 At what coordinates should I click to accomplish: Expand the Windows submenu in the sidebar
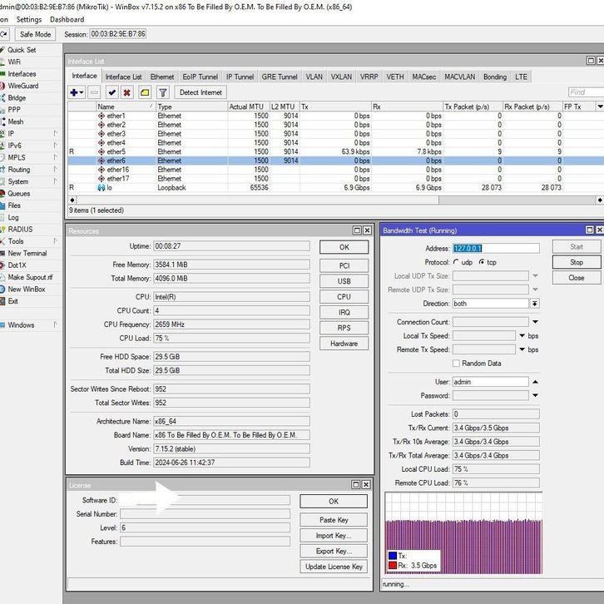tap(56, 324)
